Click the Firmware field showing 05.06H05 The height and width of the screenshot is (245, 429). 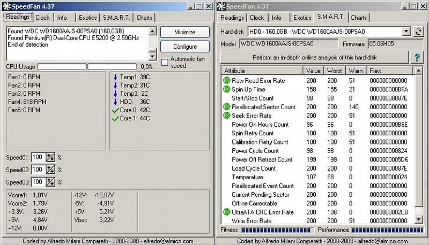[x=396, y=44]
